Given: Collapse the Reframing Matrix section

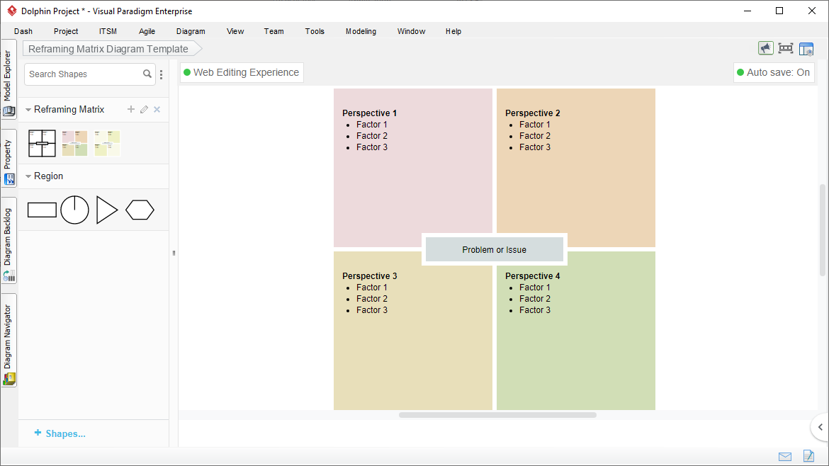Looking at the screenshot, I should tap(28, 110).
